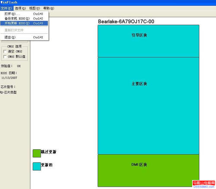Select the green DMI 区块 region

tap(148, 170)
